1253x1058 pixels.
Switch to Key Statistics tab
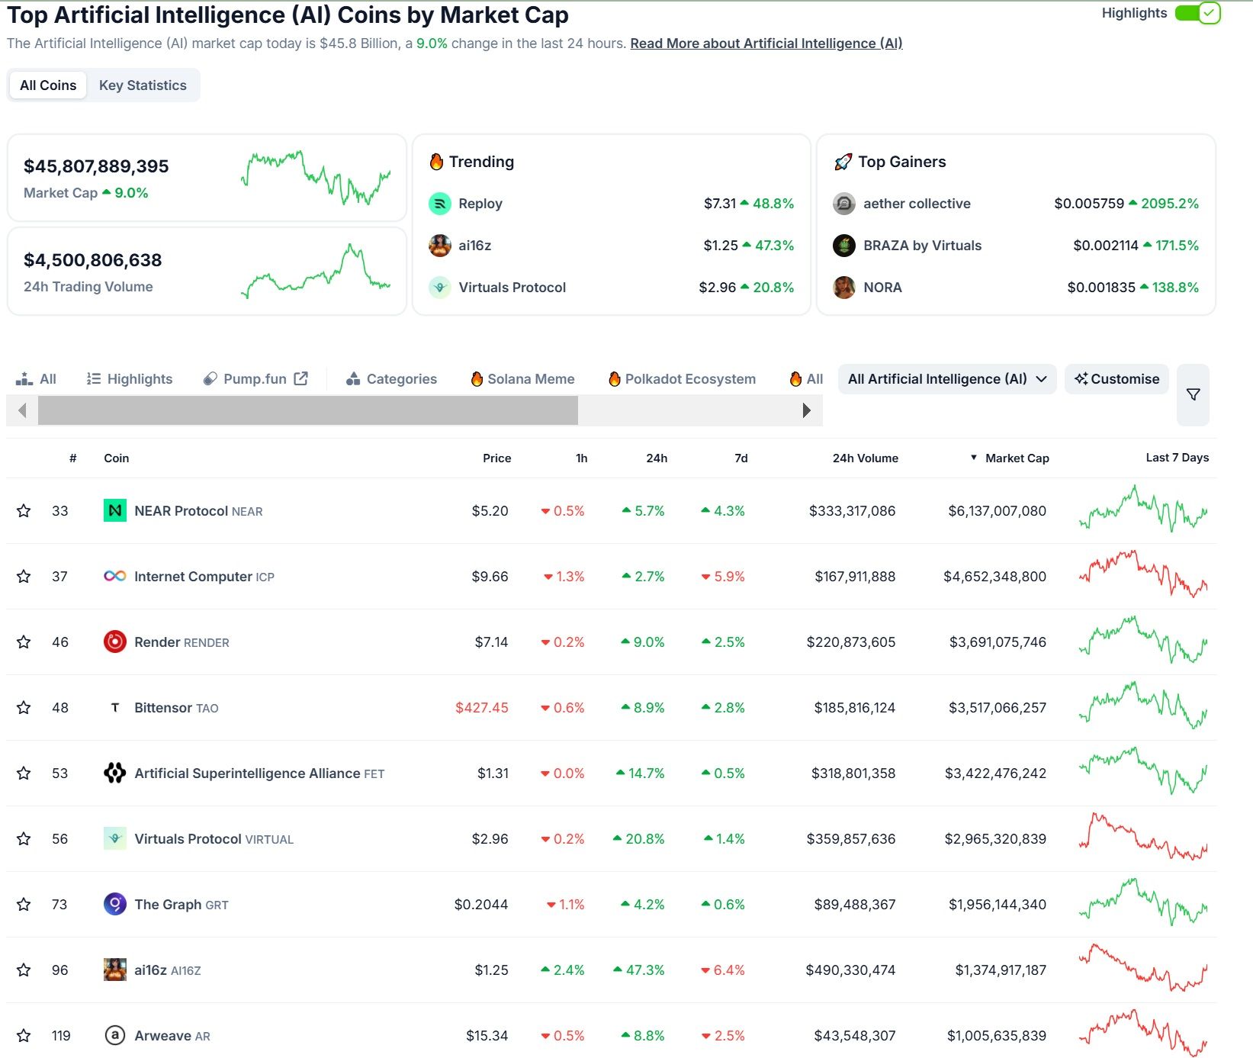tap(143, 85)
